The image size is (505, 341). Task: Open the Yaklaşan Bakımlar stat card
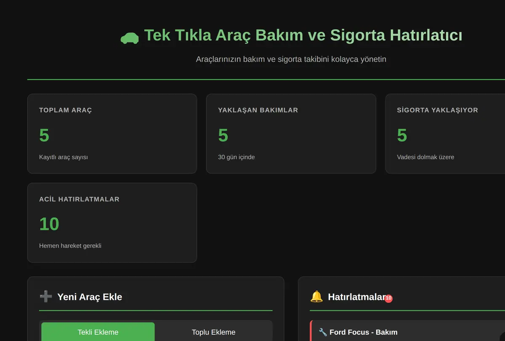pyautogui.click(x=291, y=133)
